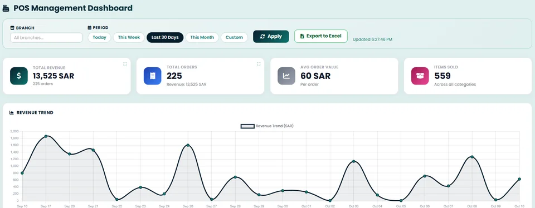
Task: Click the cash register icon beside dashboard title
Action: click(x=6, y=8)
